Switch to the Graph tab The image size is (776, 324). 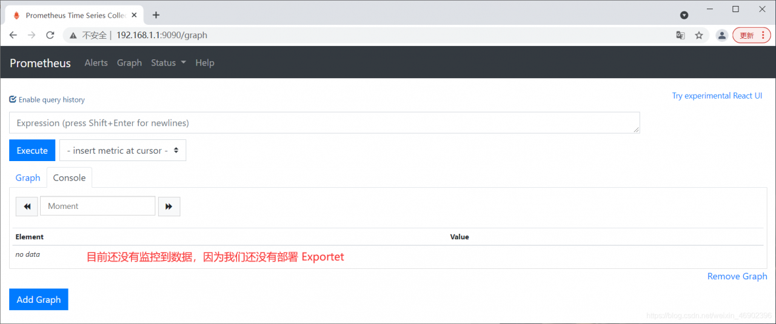(28, 177)
